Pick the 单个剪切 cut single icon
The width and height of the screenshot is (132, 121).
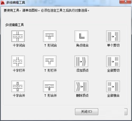pos(113,36)
